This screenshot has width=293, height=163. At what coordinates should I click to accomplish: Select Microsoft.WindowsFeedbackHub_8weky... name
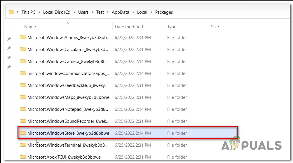pos(67,85)
